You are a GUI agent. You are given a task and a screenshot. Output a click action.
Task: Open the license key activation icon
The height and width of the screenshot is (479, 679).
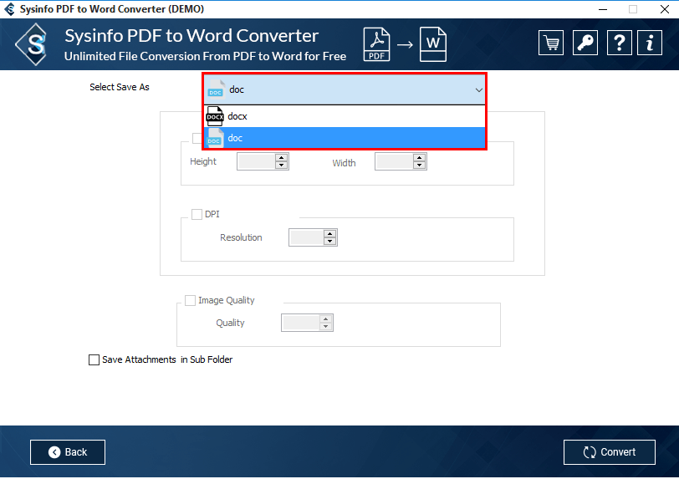coord(586,43)
